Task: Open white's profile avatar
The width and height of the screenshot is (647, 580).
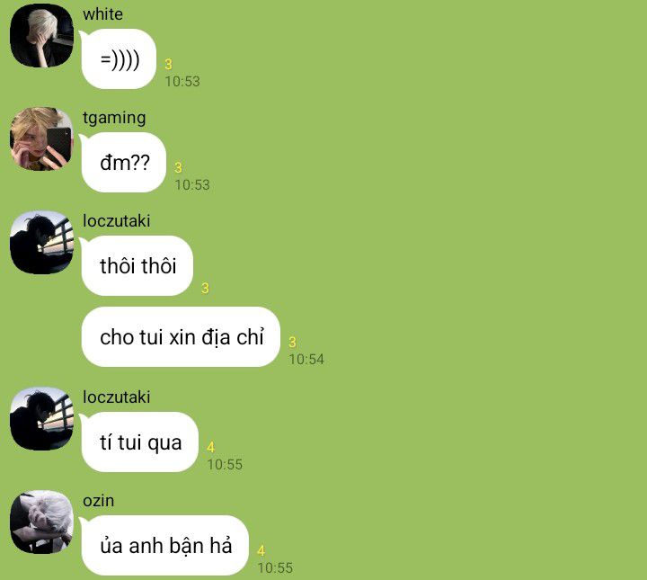Action: pos(41,35)
